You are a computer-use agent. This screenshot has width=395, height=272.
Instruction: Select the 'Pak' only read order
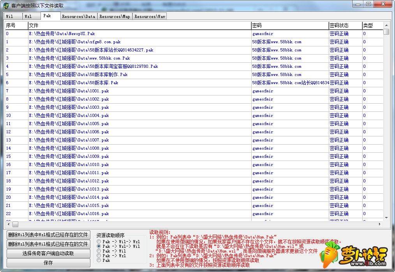point(99,260)
